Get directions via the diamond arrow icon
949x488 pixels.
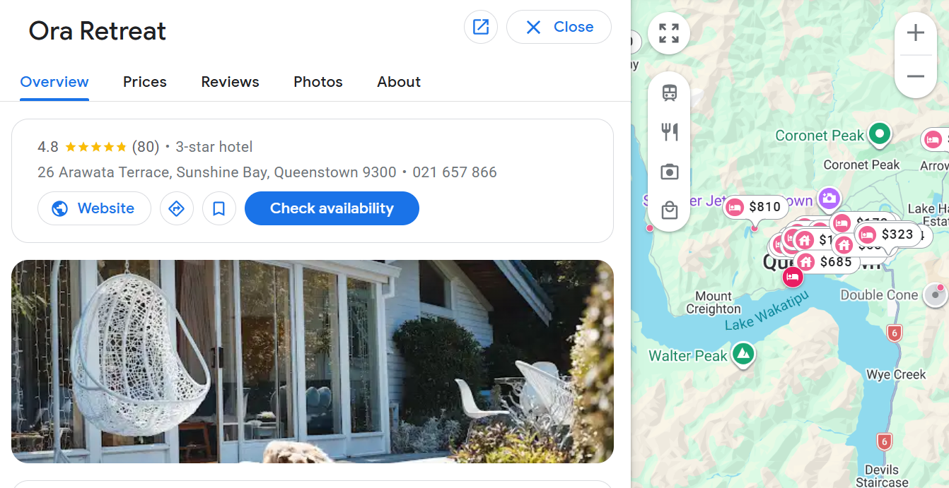click(x=177, y=208)
